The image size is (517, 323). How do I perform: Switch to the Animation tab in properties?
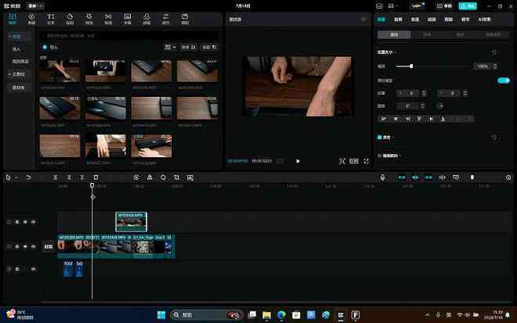(x=432, y=20)
